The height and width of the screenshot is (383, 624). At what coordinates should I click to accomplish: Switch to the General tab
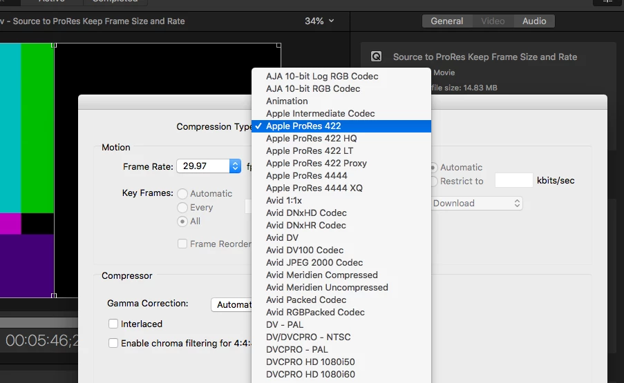tap(447, 21)
